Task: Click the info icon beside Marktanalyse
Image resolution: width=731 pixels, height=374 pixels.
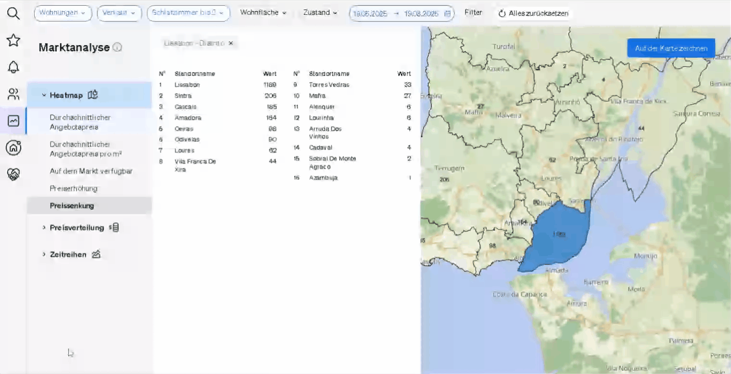Action: click(117, 47)
